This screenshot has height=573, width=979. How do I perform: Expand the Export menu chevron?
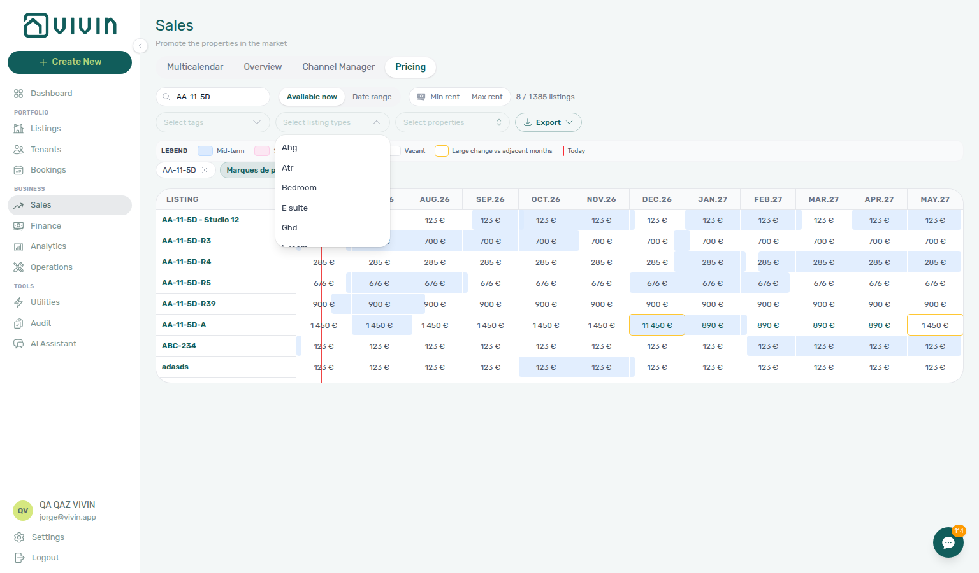click(x=569, y=122)
